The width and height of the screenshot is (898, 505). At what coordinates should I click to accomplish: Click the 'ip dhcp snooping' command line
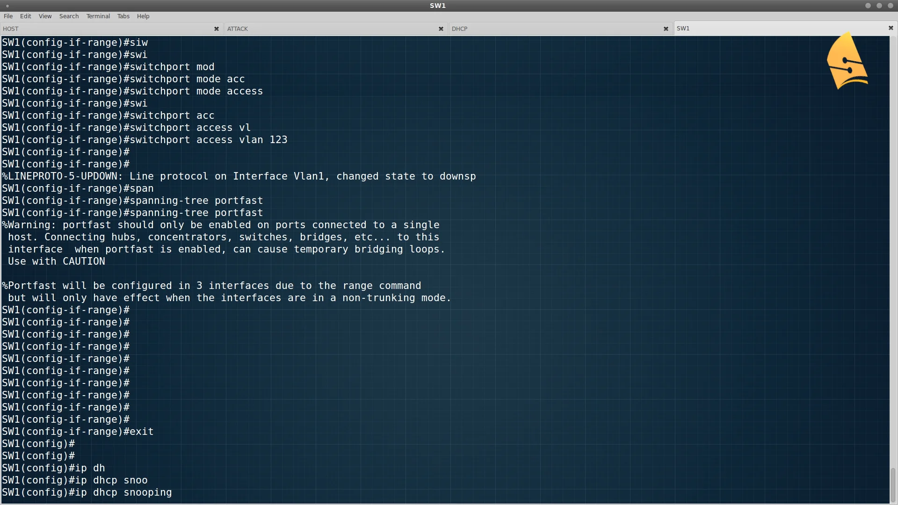87,492
